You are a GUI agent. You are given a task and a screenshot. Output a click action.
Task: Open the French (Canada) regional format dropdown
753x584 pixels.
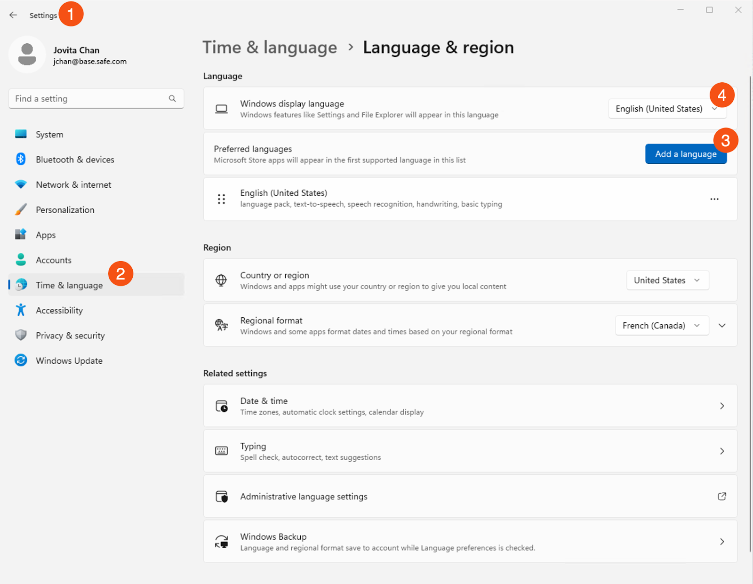[x=662, y=325]
